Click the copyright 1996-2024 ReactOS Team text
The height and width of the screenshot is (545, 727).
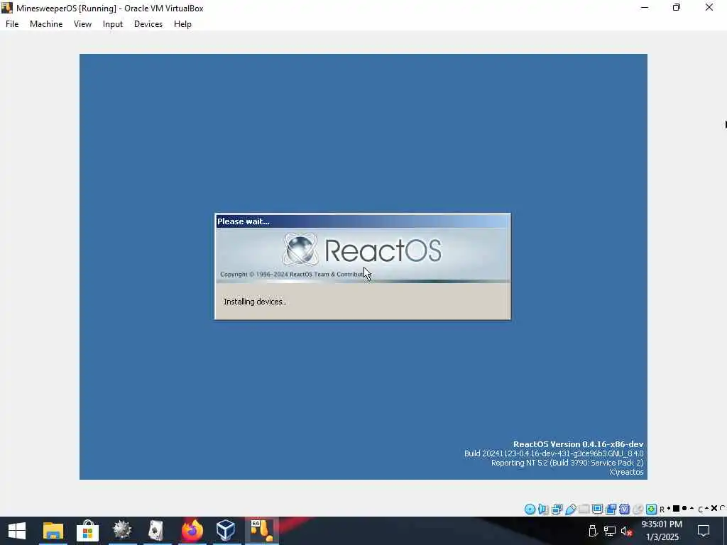[295, 275]
